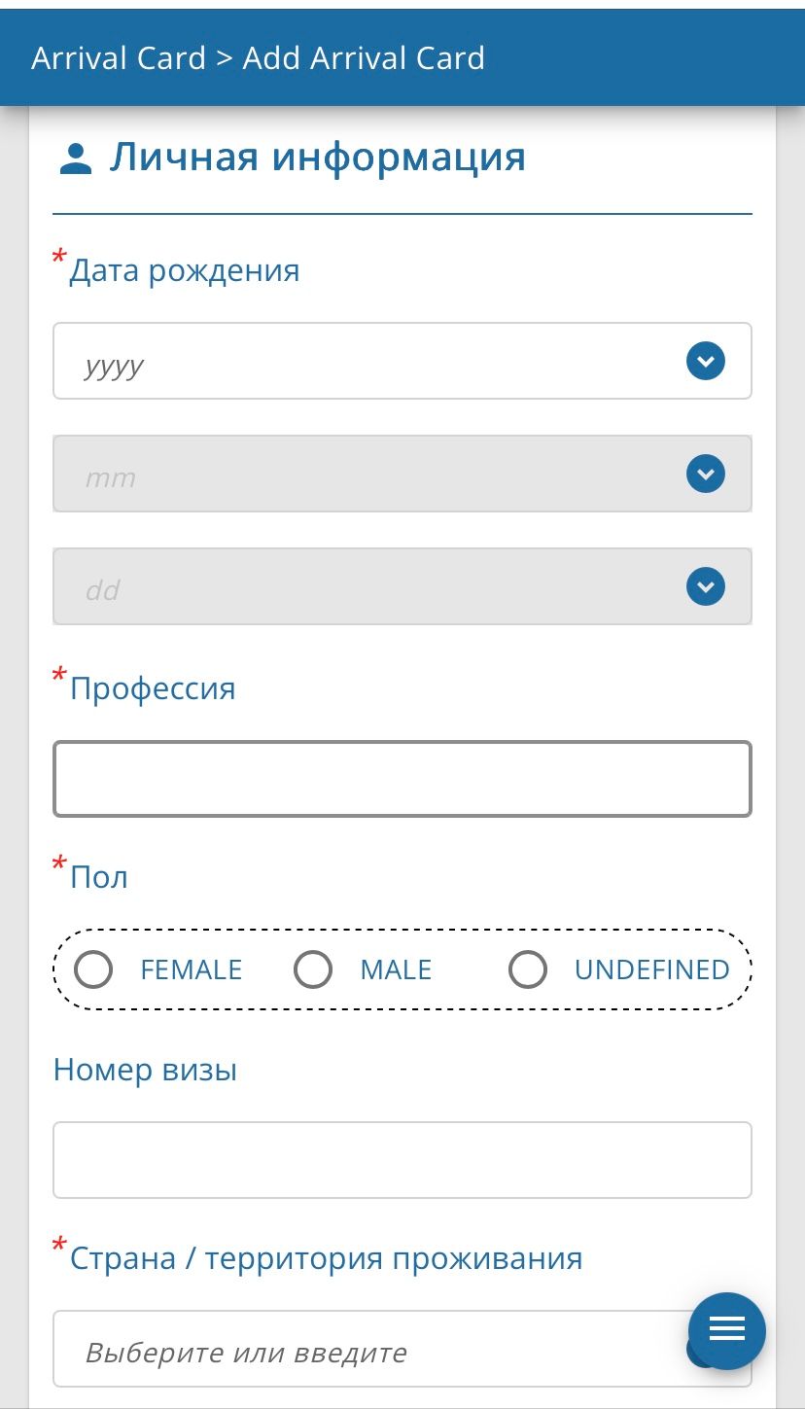Image resolution: width=805 pixels, height=1409 pixels.
Task: Open the floating hamburger menu button
Action: tap(727, 1330)
